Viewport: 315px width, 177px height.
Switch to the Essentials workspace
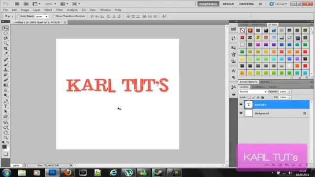208,4
